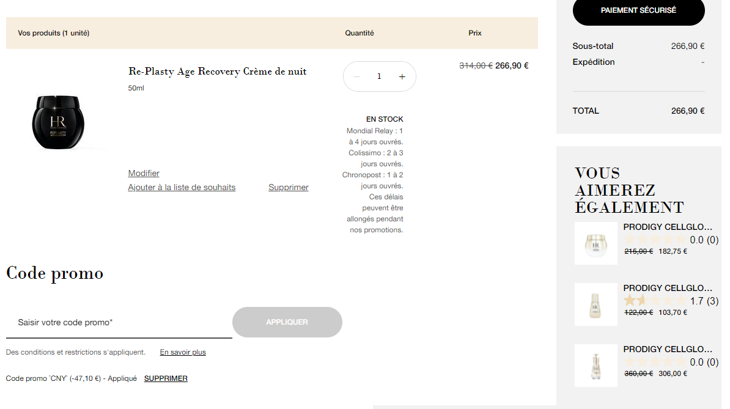Open the Prodigy Cellglow thumbnail priced 103,70 €
The width and height of the screenshot is (730, 409).
pyautogui.click(x=596, y=304)
